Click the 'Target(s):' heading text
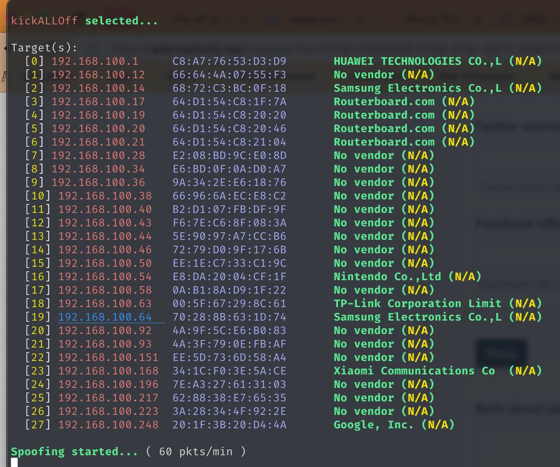Screen dimensions: 560x467 [44, 48]
